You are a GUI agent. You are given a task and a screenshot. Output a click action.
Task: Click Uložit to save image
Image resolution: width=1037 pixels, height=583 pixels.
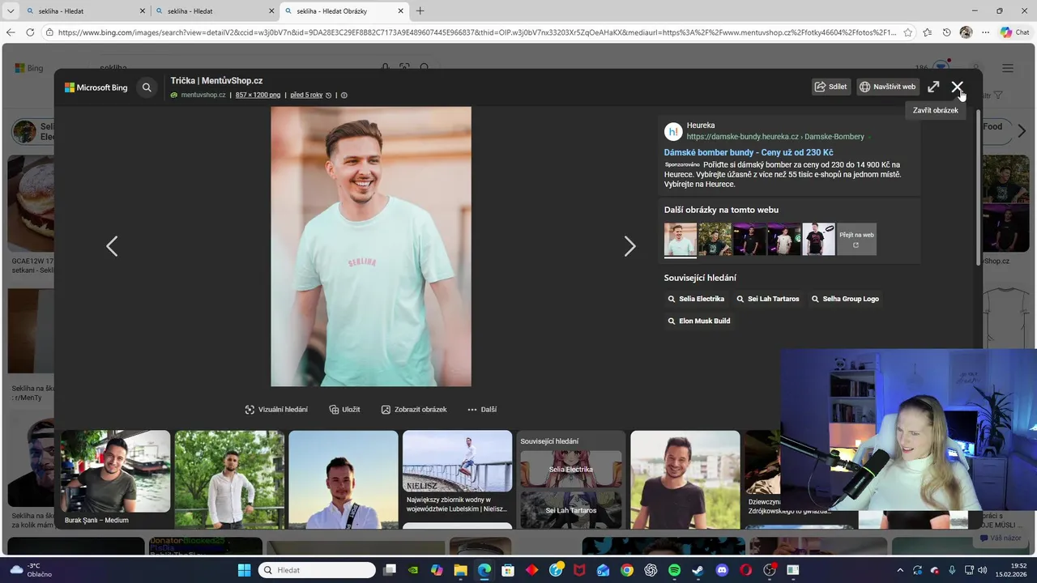coord(344,410)
